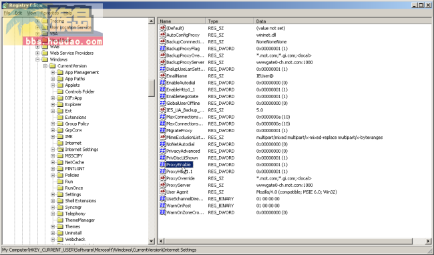Select the NetCache key in tree
The image size is (434, 255).
tap(75, 162)
